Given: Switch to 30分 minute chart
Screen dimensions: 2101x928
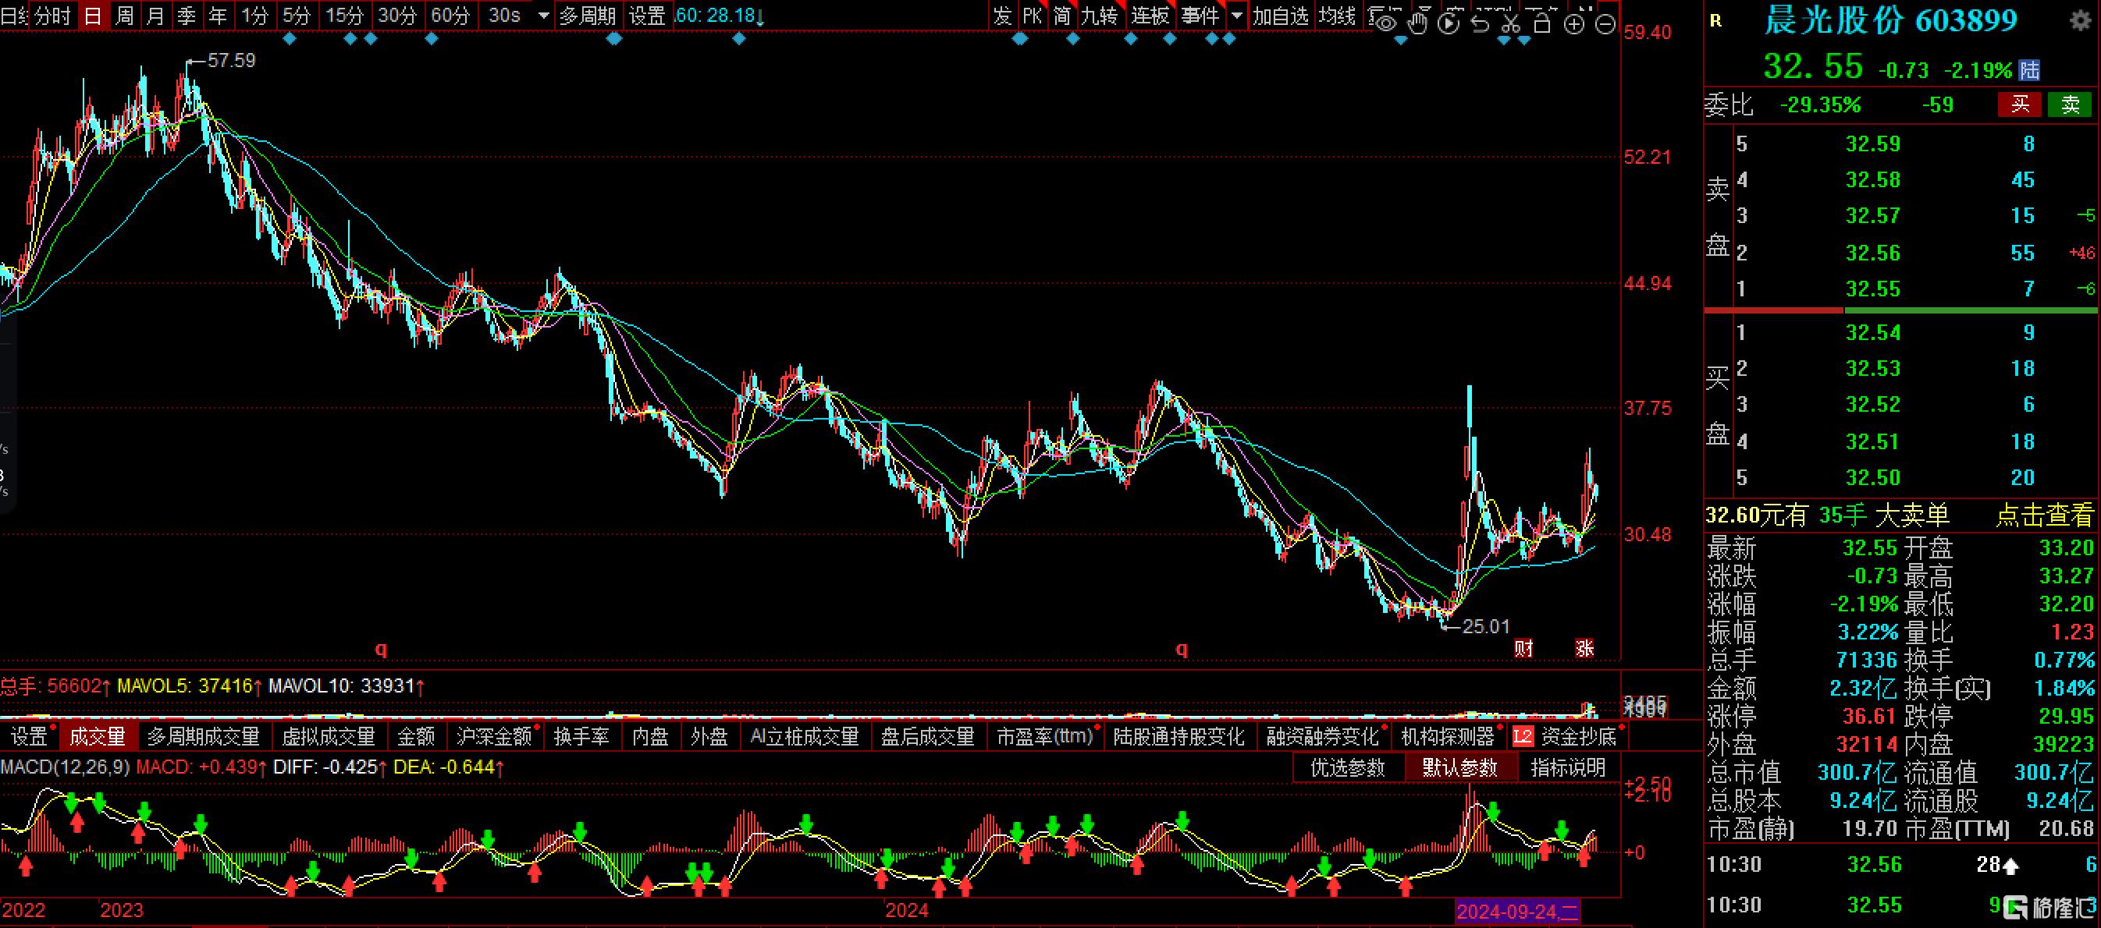Looking at the screenshot, I should coord(397,16).
